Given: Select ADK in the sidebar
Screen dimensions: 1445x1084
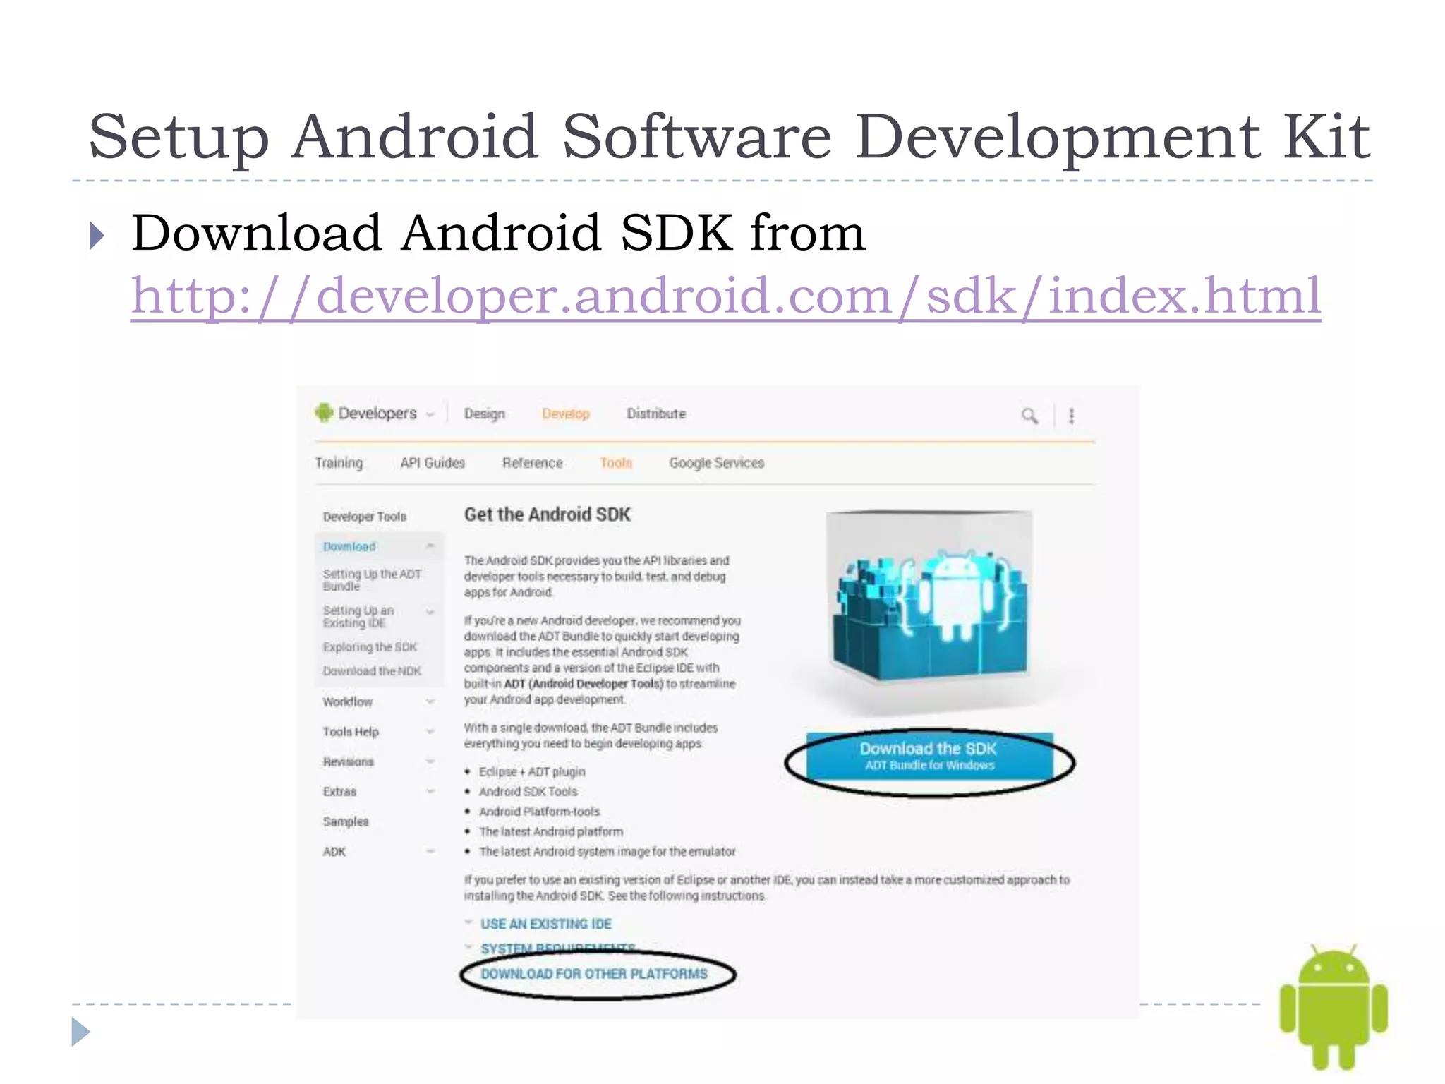Looking at the screenshot, I should (x=334, y=852).
